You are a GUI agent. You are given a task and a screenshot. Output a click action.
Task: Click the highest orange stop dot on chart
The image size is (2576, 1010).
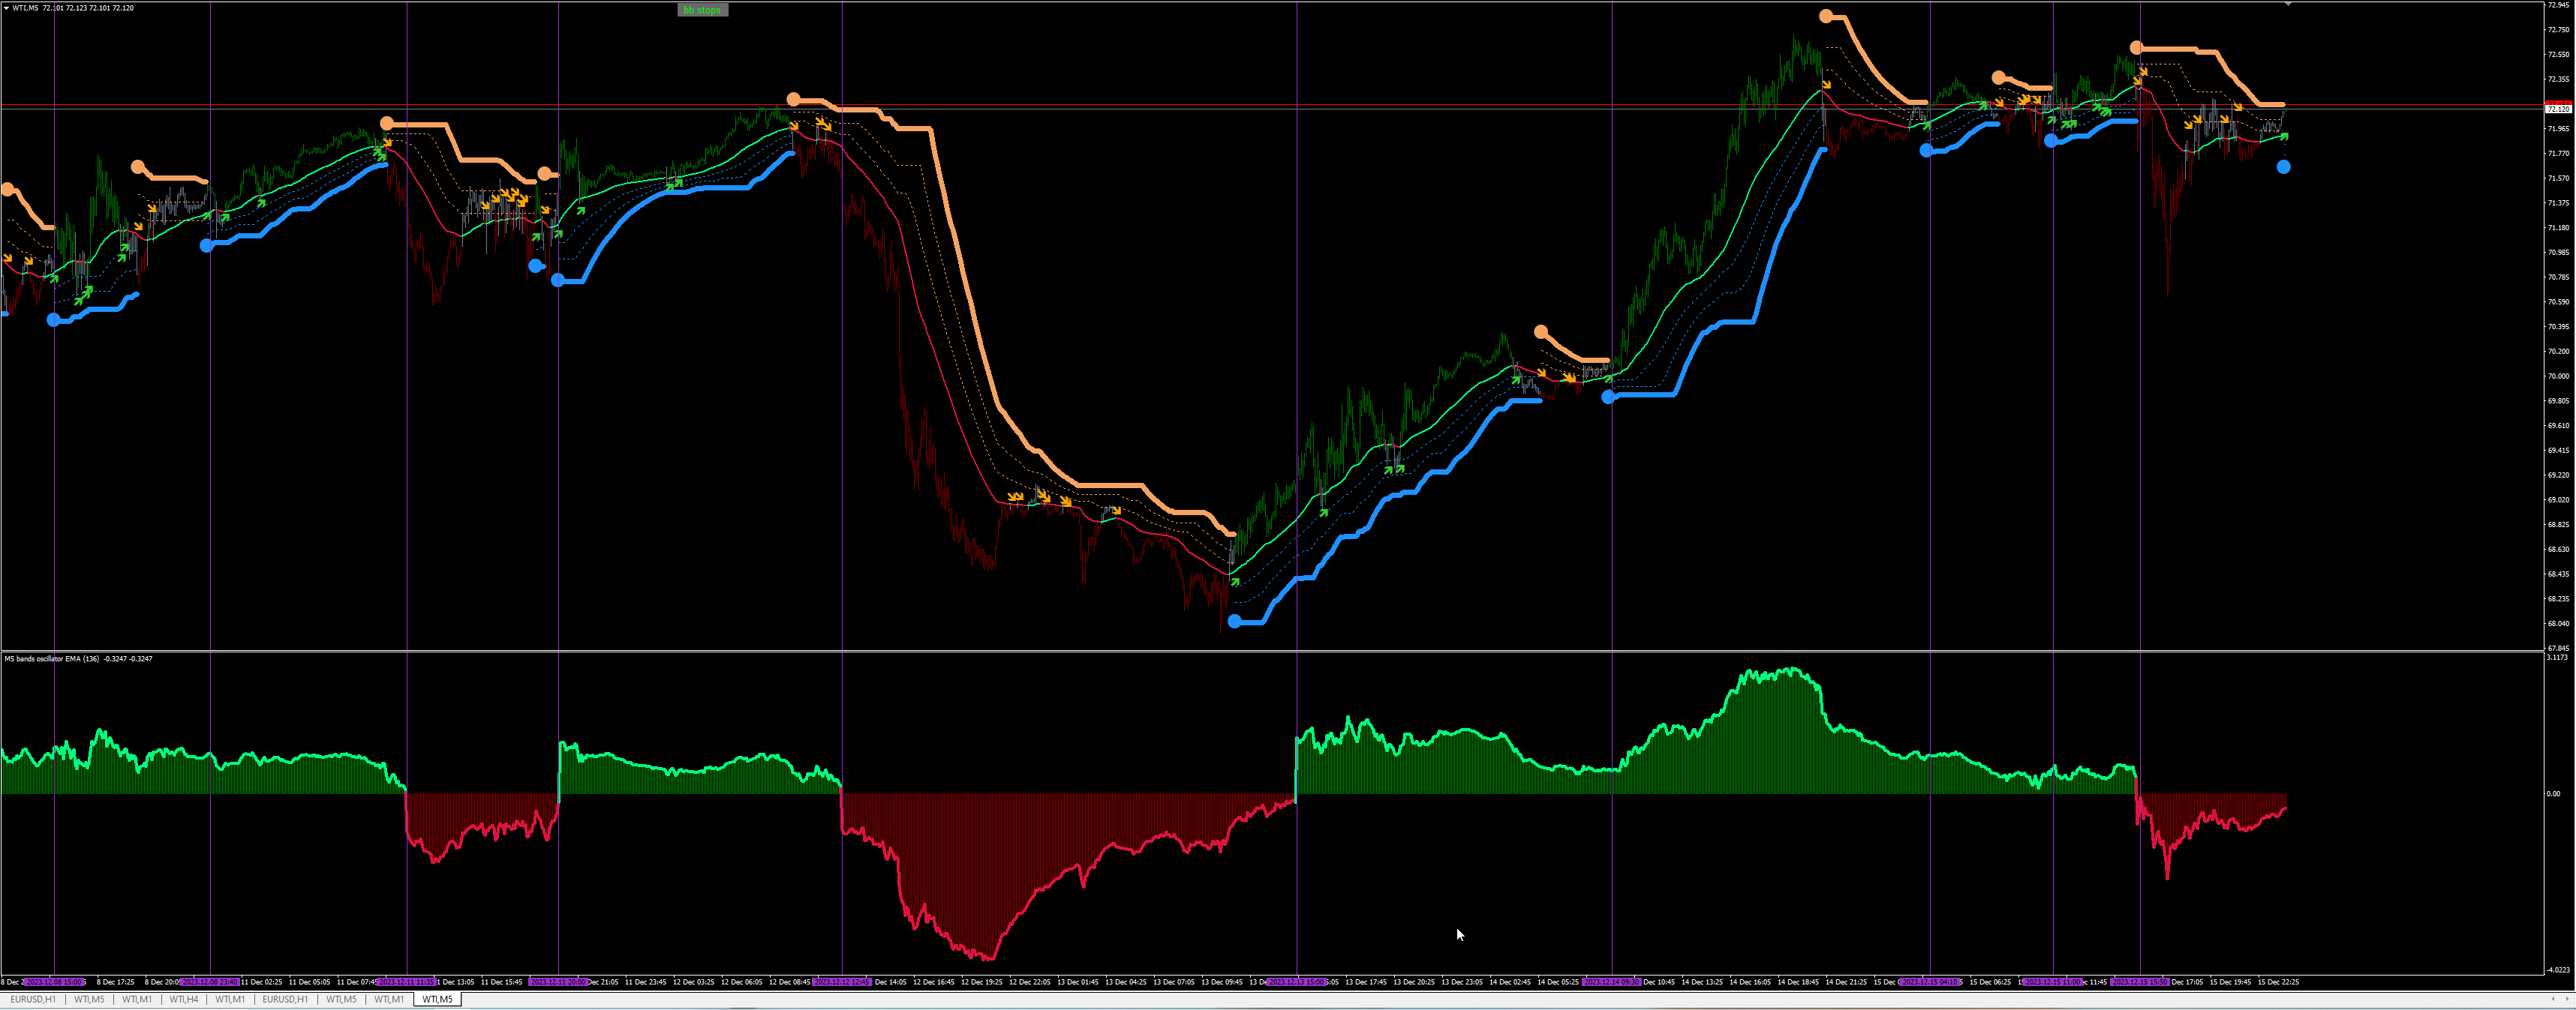(1826, 16)
